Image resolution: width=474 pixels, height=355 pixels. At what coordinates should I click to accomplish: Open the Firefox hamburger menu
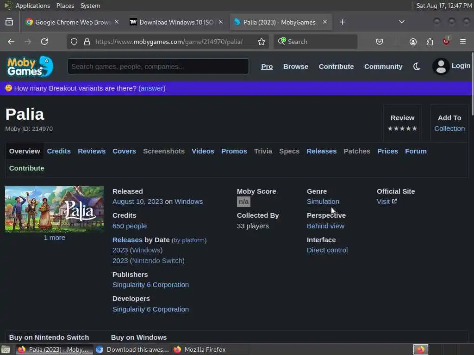coord(463,42)
